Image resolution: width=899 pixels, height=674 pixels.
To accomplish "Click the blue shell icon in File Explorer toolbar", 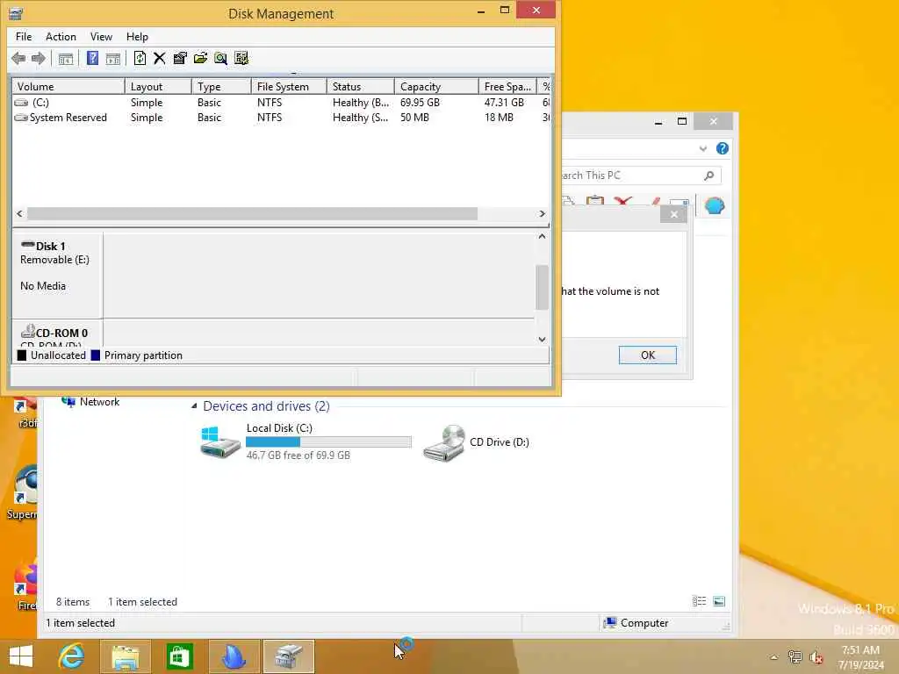I will click(x=715, y=205).
